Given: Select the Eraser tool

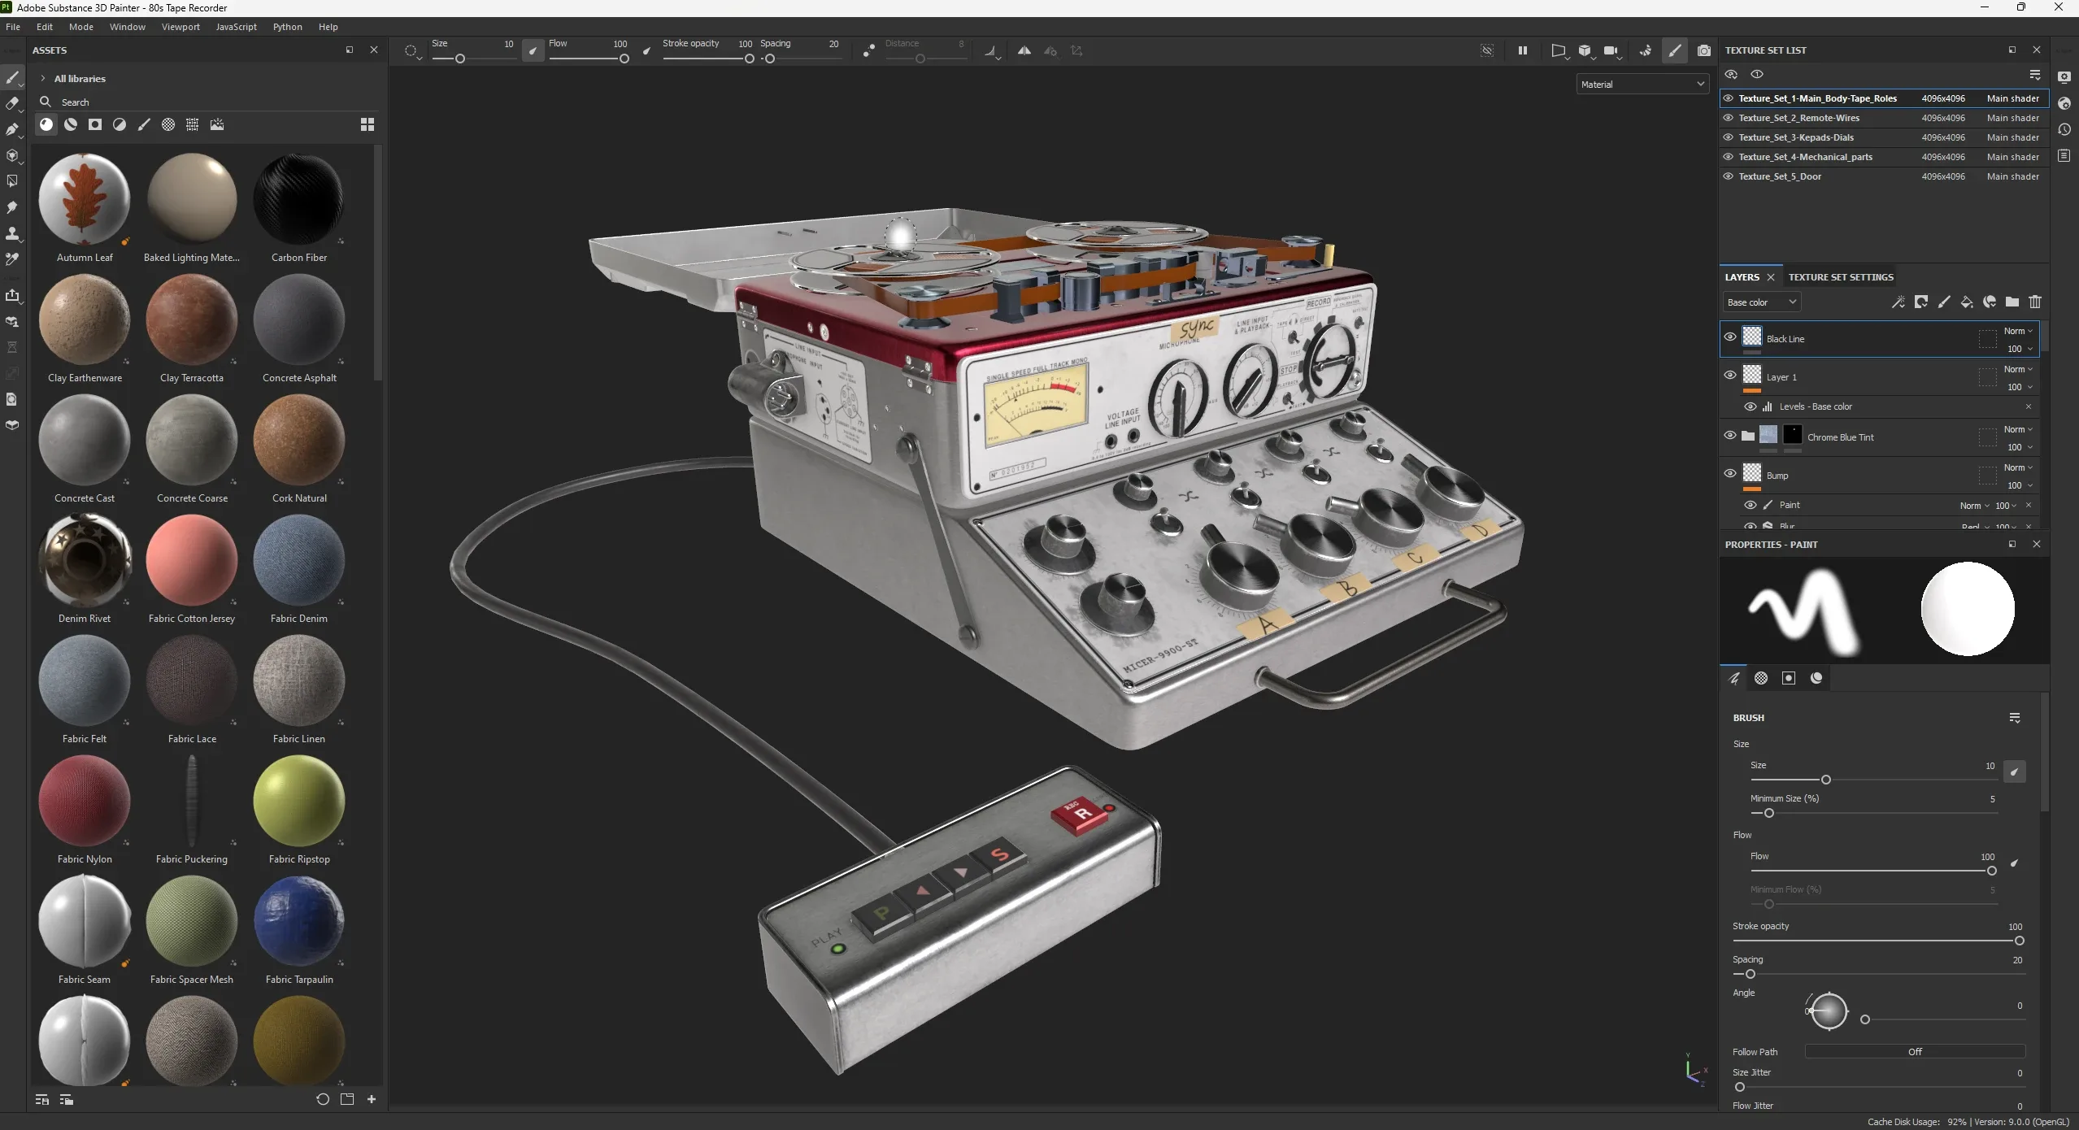Looking at the screenshot, I should point(13,103).
